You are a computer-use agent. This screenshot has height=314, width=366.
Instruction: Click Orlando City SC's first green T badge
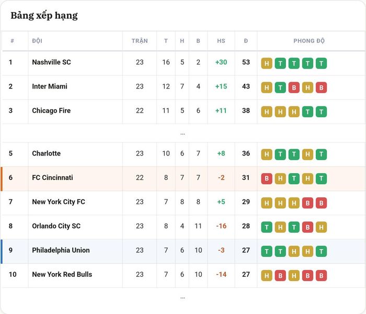[x=267, y=227]
